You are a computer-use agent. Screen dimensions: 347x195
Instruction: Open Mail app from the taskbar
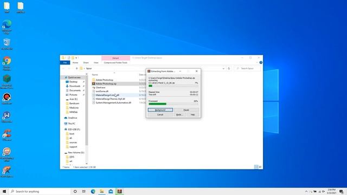click(111, 191)
